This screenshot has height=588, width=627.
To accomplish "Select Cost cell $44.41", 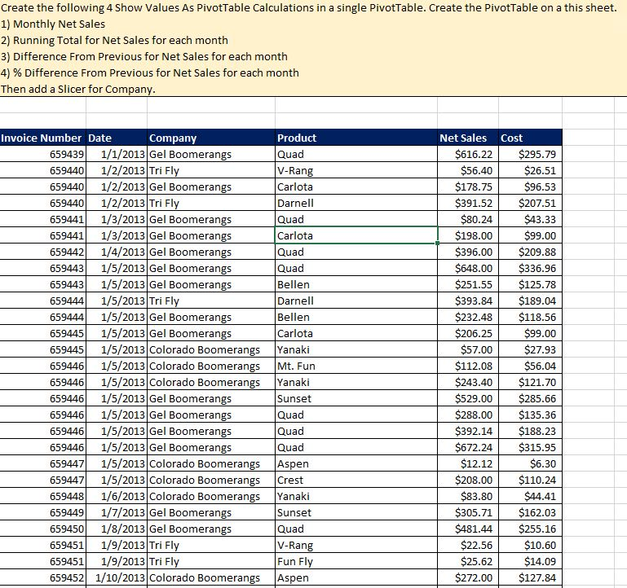I will tap(530, 497).
